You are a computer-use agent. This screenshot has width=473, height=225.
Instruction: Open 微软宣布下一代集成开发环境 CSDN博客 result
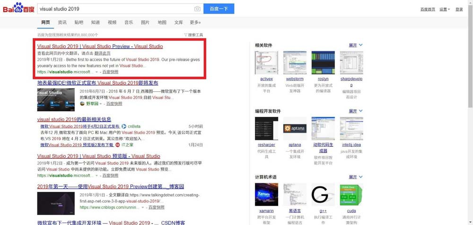click(x=111, y=223)
